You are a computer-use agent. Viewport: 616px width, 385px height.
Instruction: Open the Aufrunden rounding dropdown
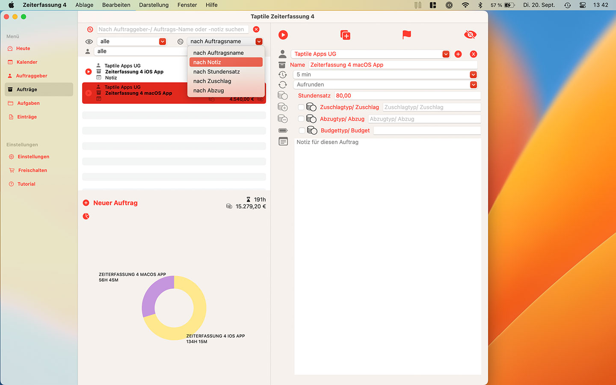coord(385,85)
